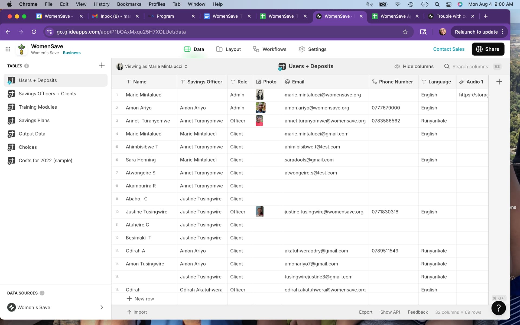Click the search icon beside Search columns
520x325 pixels.
(447, 66)
